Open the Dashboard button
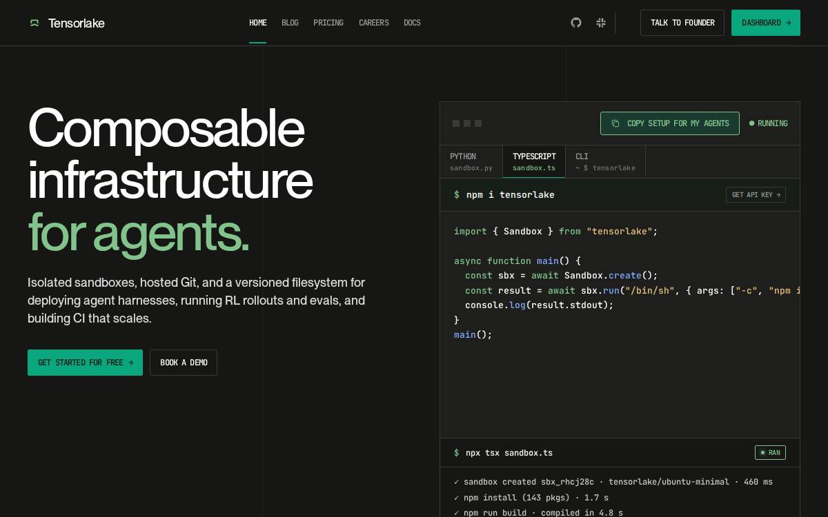Screen dimensions: 828x517 tap(766, 23)
